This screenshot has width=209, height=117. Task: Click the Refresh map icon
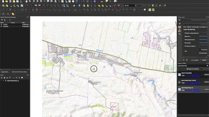[x=77, y=1]
